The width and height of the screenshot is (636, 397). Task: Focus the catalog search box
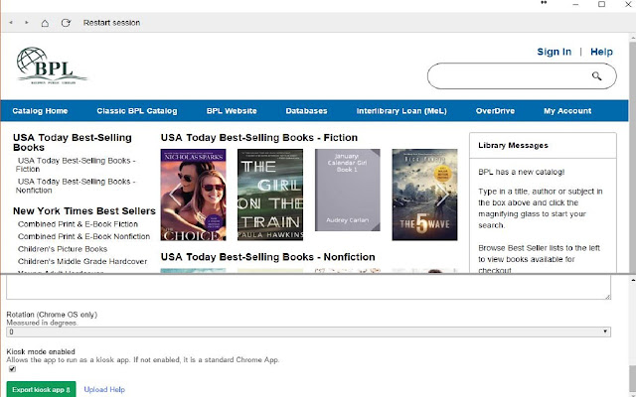pos(522,76)
